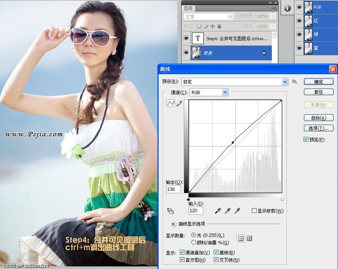The width and height of the screenshot is (338, 269).
Task: Uncheck the 预览 preview checkbox
Action: [x=306, y=140]
